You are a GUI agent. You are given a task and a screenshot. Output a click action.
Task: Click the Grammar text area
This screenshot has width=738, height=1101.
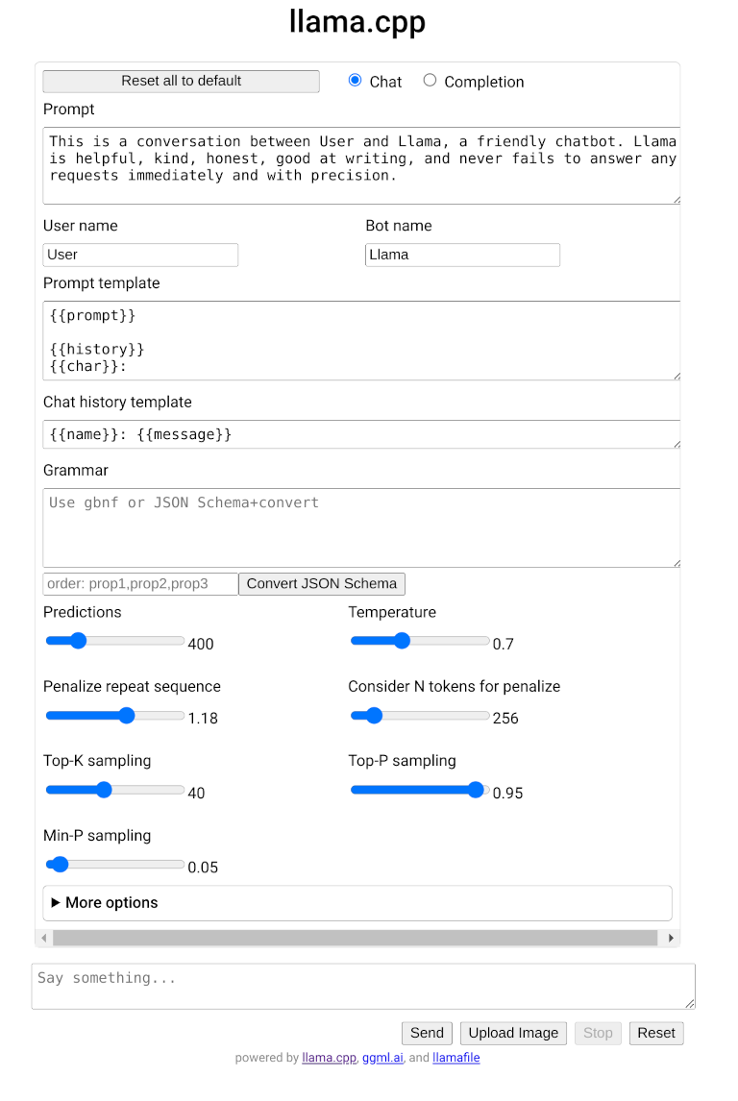click(x=361, y=527)
